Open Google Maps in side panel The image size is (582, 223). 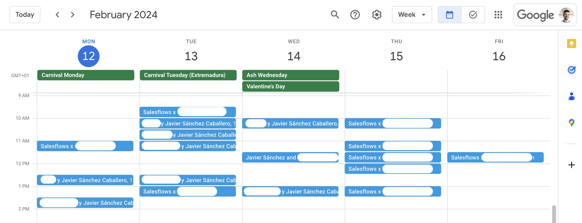pyautogui.click(x=571, y=123)
